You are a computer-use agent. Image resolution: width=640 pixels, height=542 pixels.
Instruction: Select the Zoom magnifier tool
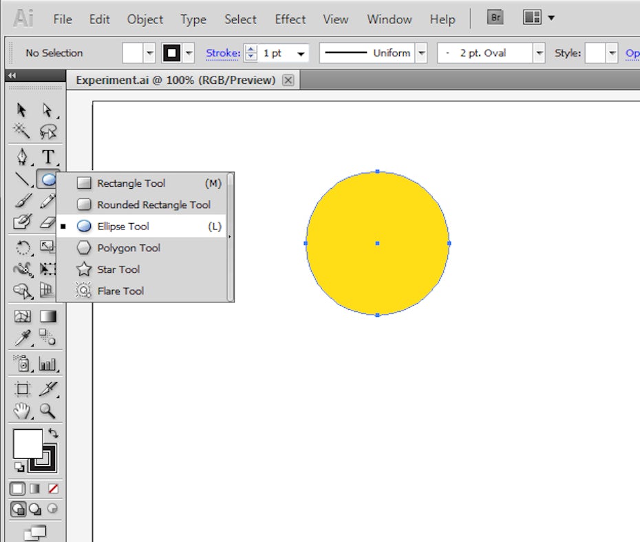click(47, 411)
